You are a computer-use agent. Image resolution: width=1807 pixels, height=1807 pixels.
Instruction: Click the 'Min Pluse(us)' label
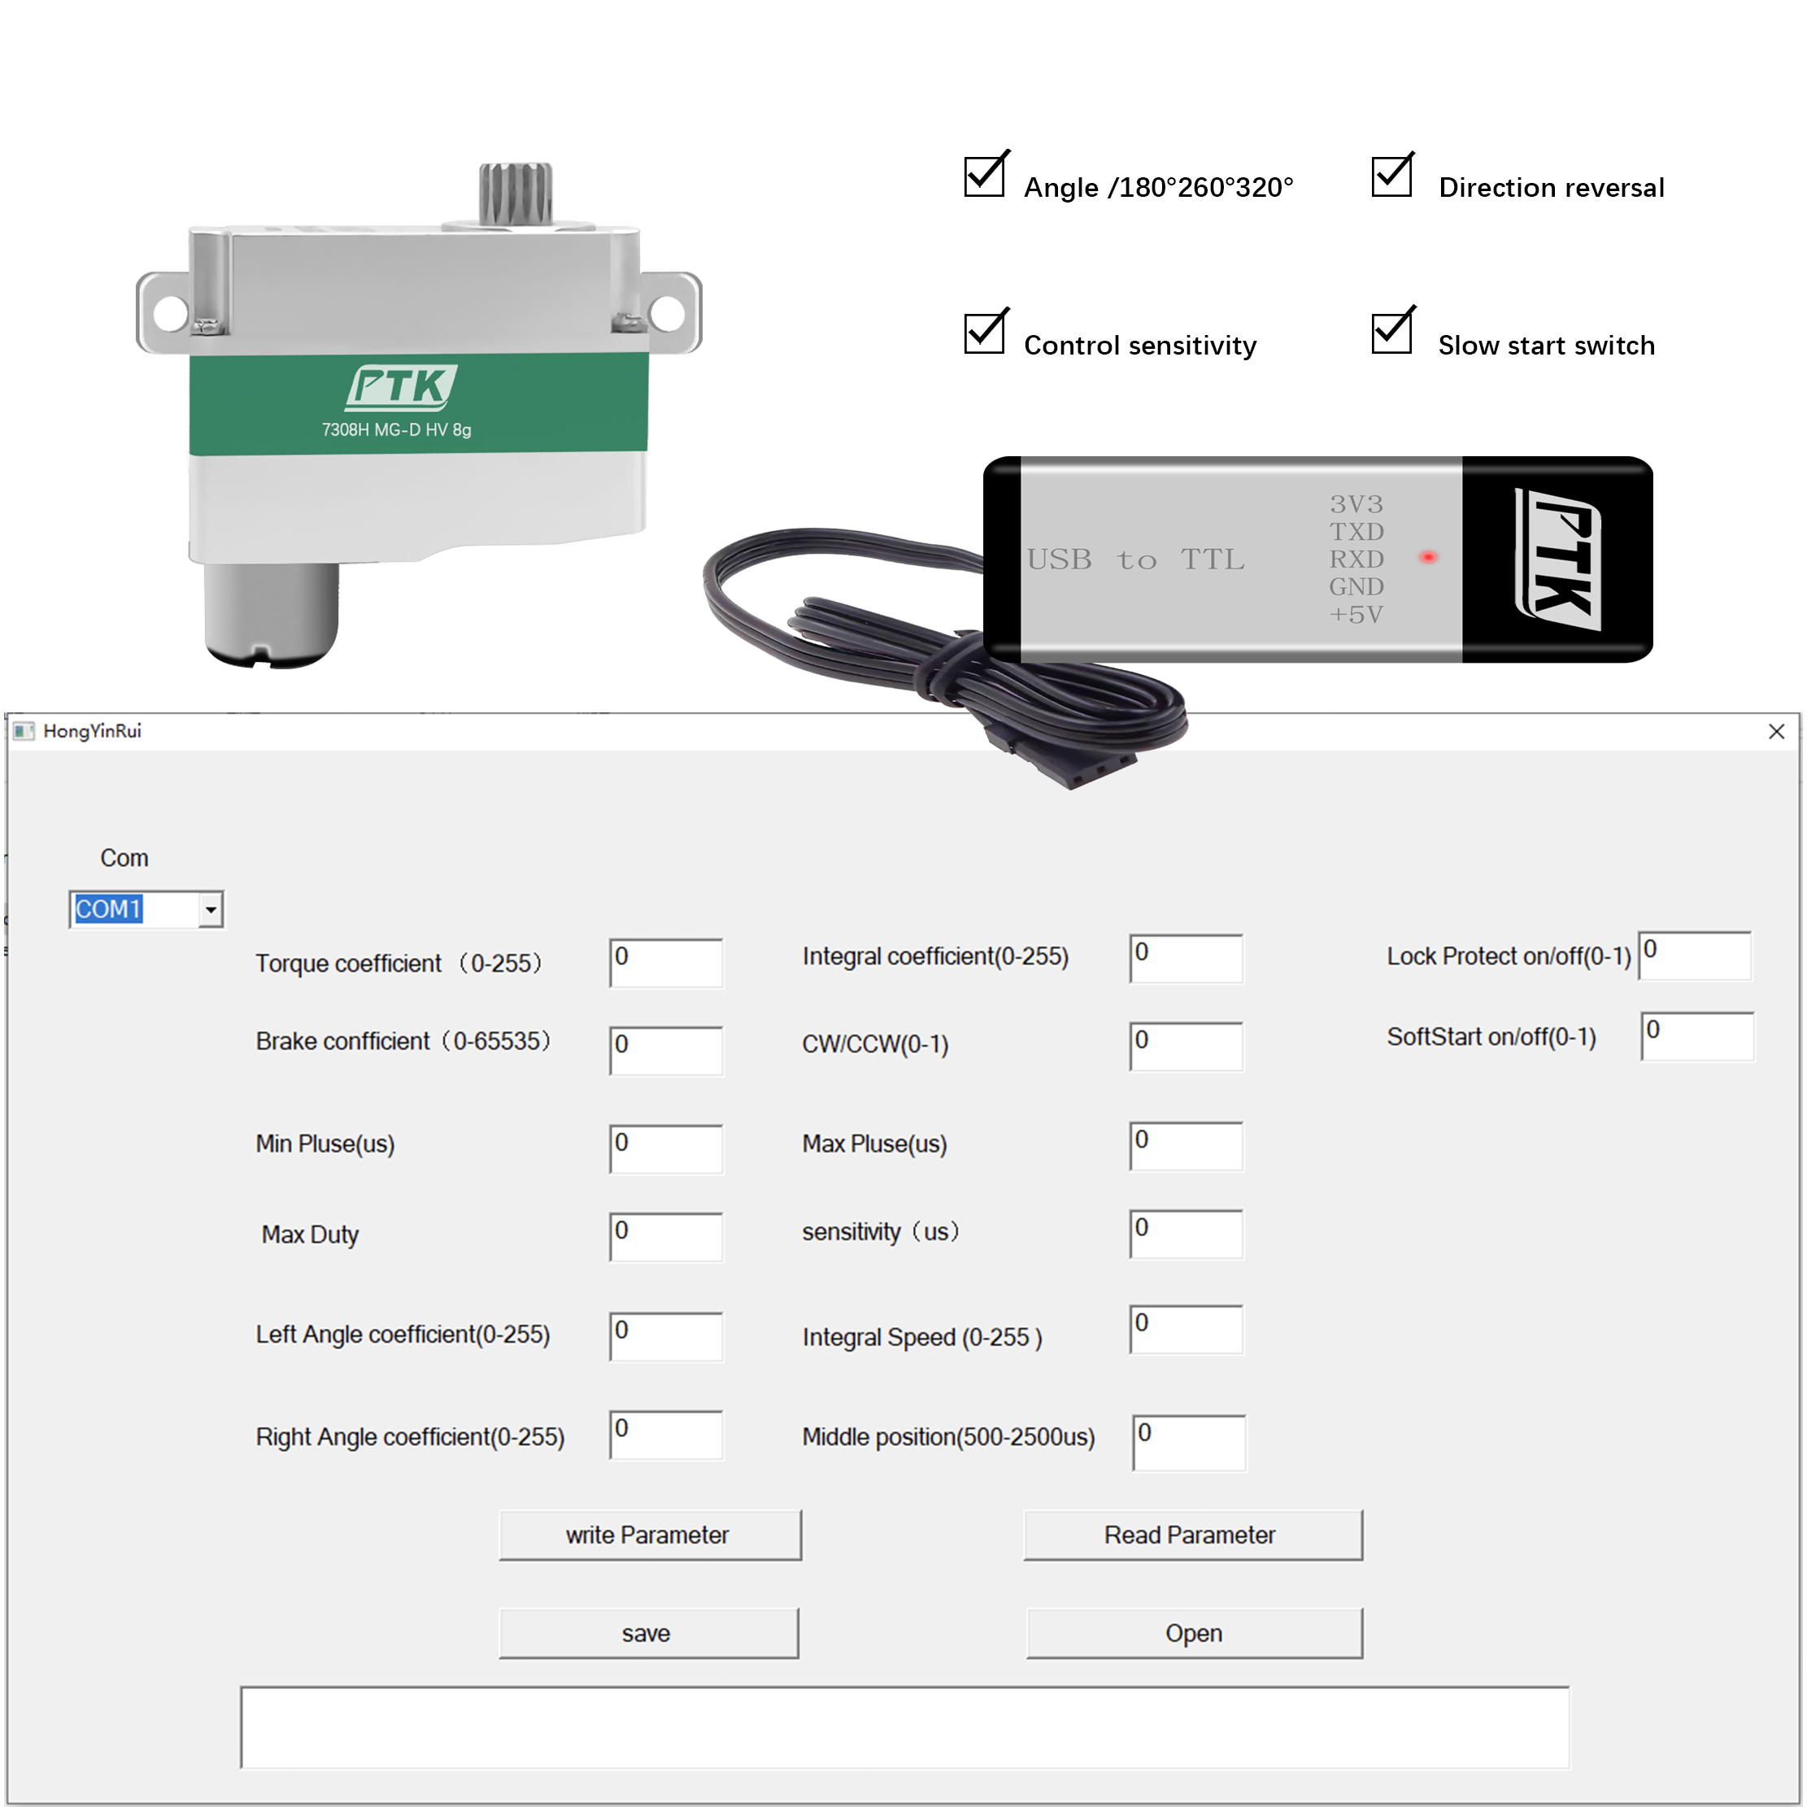point(325,1144)
